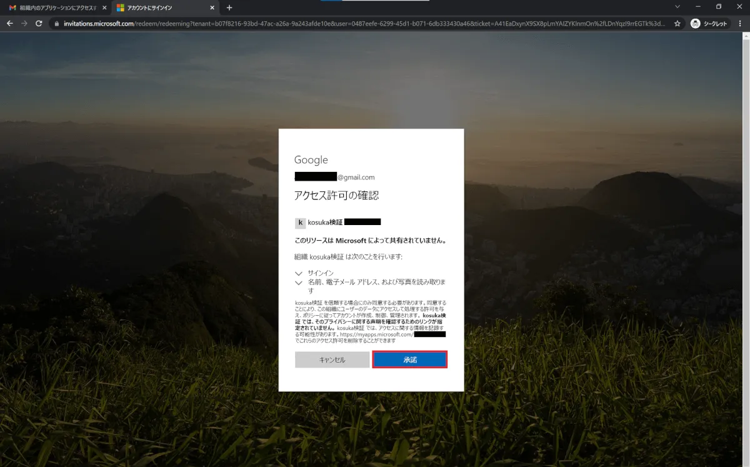Close the アカウントにサインイン tab
This screenshot has width=750, height=467.
pyautogui.click(x=212, y=8)
